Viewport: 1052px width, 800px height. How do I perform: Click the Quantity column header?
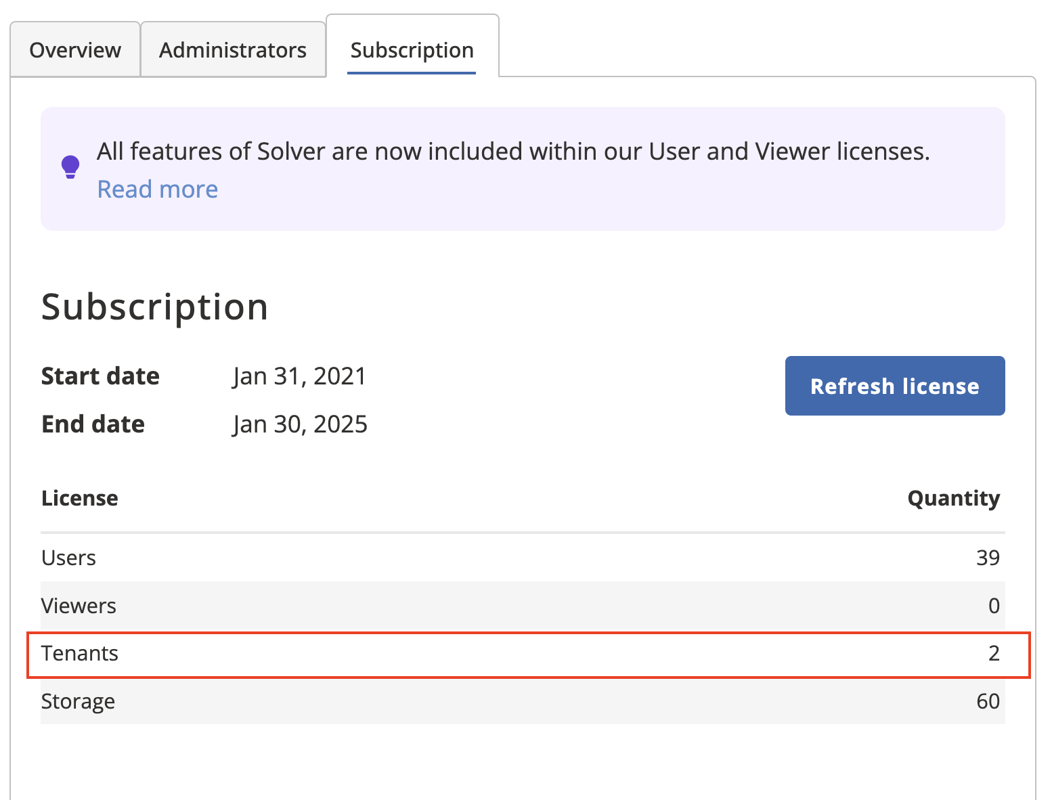[x=953, y=498]
